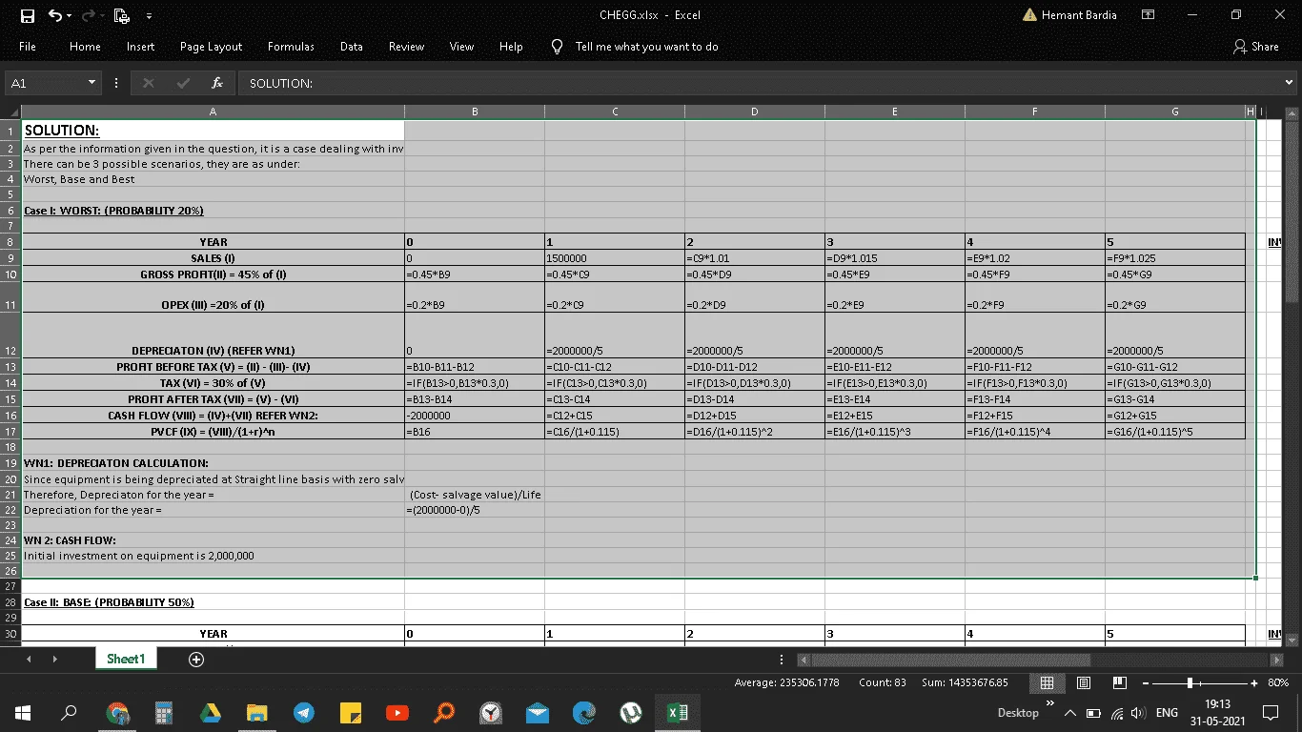1302x732 pixels.
Task: Open Telegram from the taskbar
Action: tap(303, 713)
